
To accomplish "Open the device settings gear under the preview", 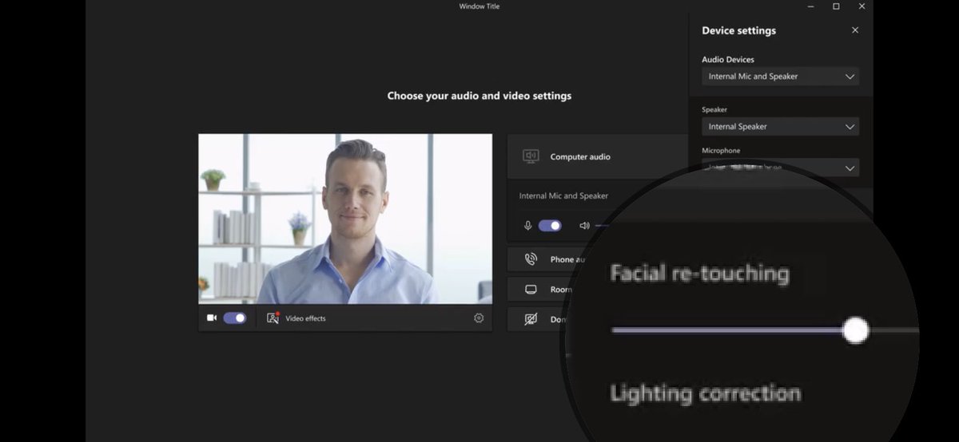I will pyautogui.click(x=479, y=318).
